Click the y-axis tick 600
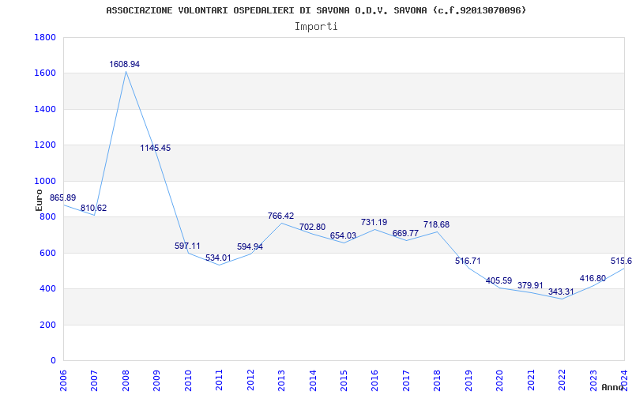Image resolution: width=632 pixels, height=395 pixels. point(47,253)
